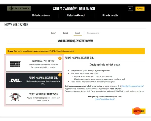Open the PL language selector
The height and width of the screenshot is (121, 151).
point(130,9)
